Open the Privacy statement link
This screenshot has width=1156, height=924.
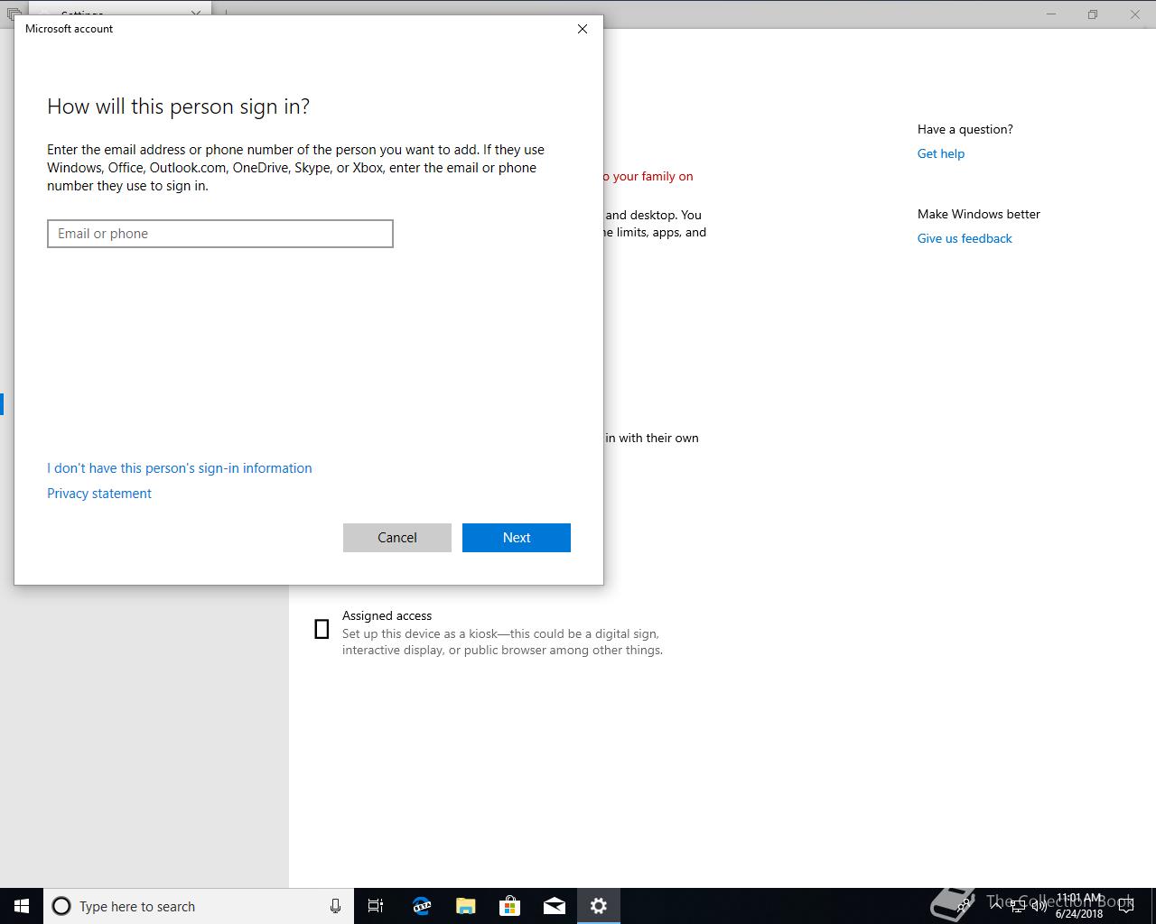click(x=99, y=494)
